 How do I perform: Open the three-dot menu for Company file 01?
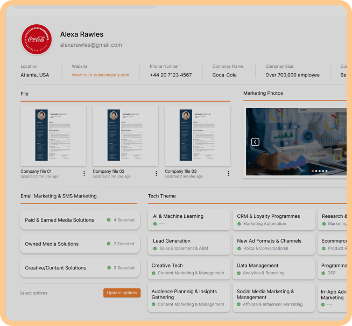pos(84,173)
